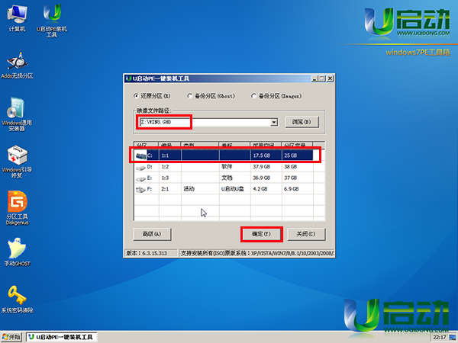Click the 文档 volume label cell
The image size is (458, 343).
(x=234, y=178)
